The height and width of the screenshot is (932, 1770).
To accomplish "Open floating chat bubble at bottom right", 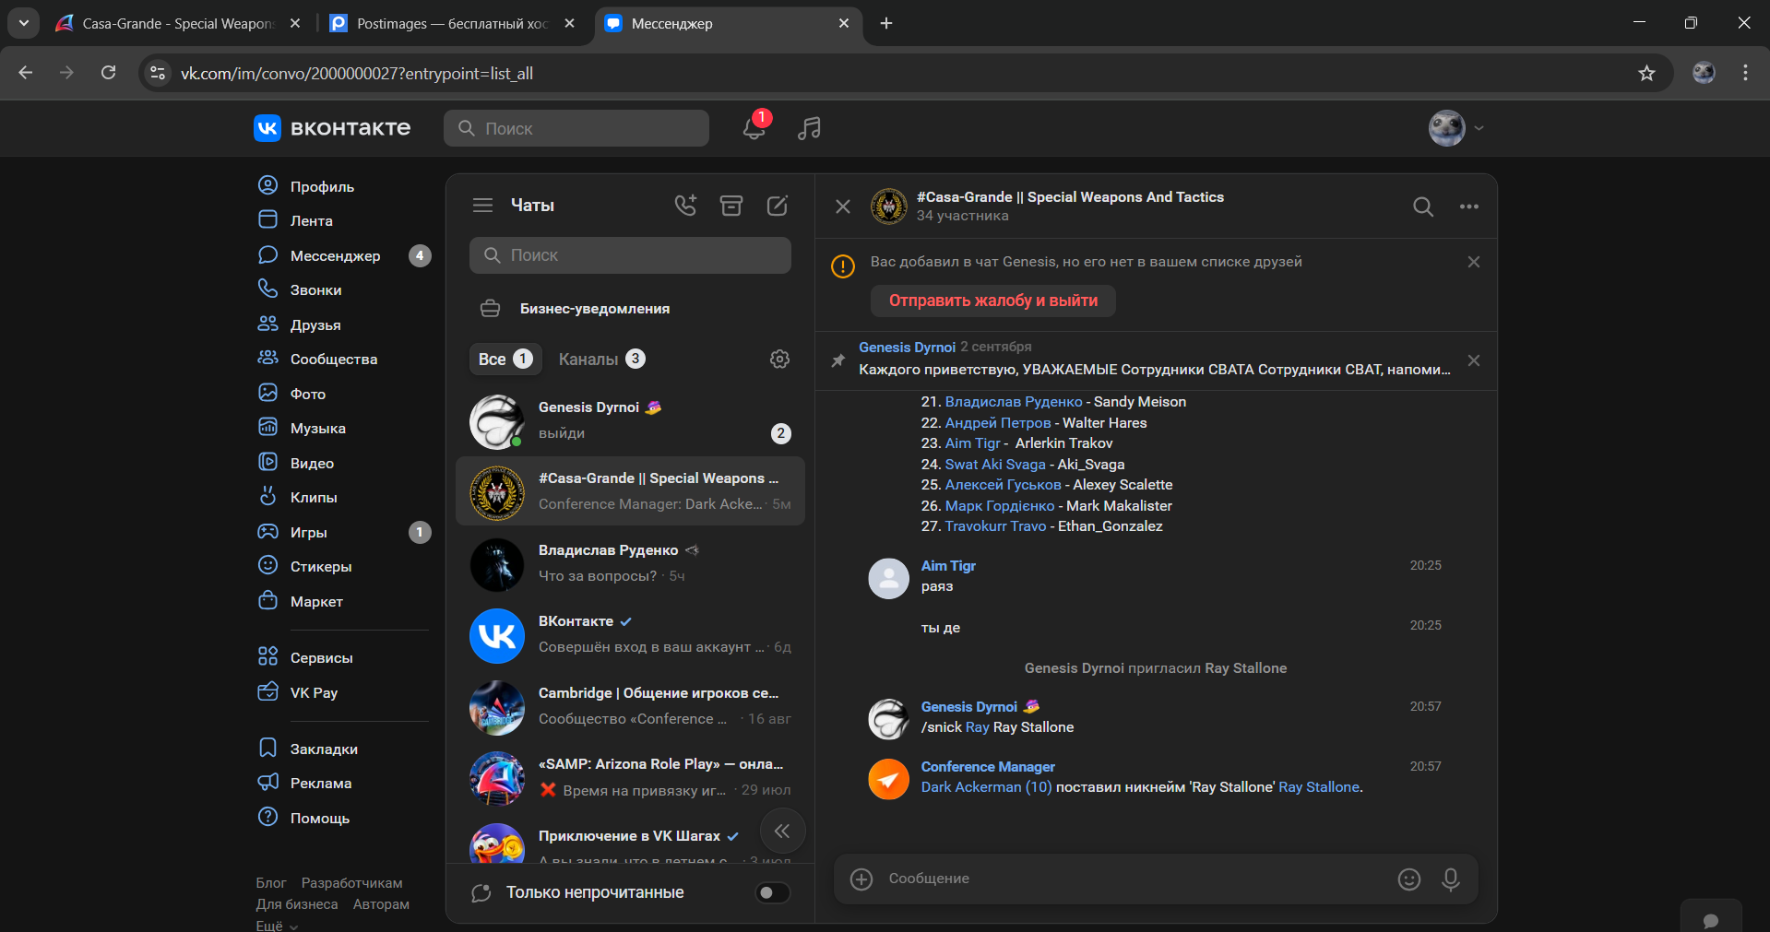I will tap(1711, 919).
